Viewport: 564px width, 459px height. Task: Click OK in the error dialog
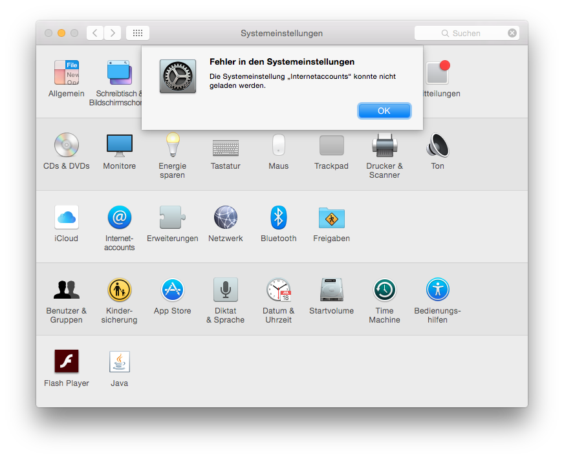[x=384, y=111]
